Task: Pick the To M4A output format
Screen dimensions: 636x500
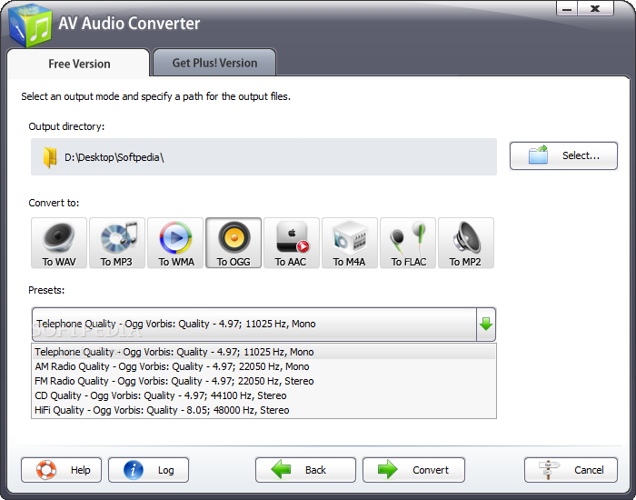Action: (350, 243)
